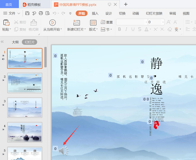Open the Transitions (切换) tab
Image resolution: width=196 pixels, height=160 pixels.
click(122, 13)
